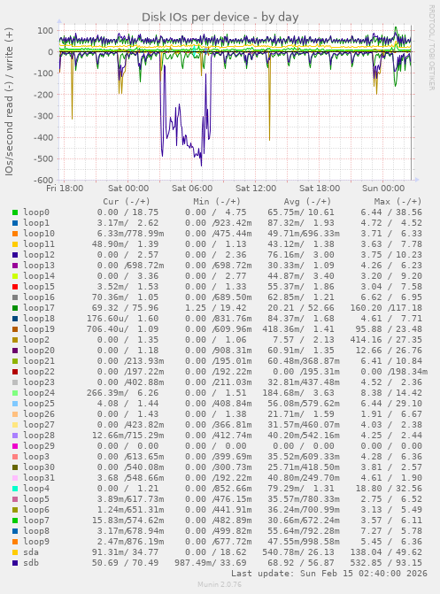Viewport: 440px width, 594px height.
Task: Click loop22's Max value '0.00 /198.34m'
Action: (394, 372)
